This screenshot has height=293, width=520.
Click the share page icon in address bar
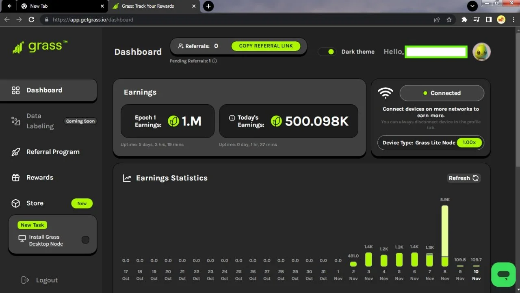tap(437, 19)
